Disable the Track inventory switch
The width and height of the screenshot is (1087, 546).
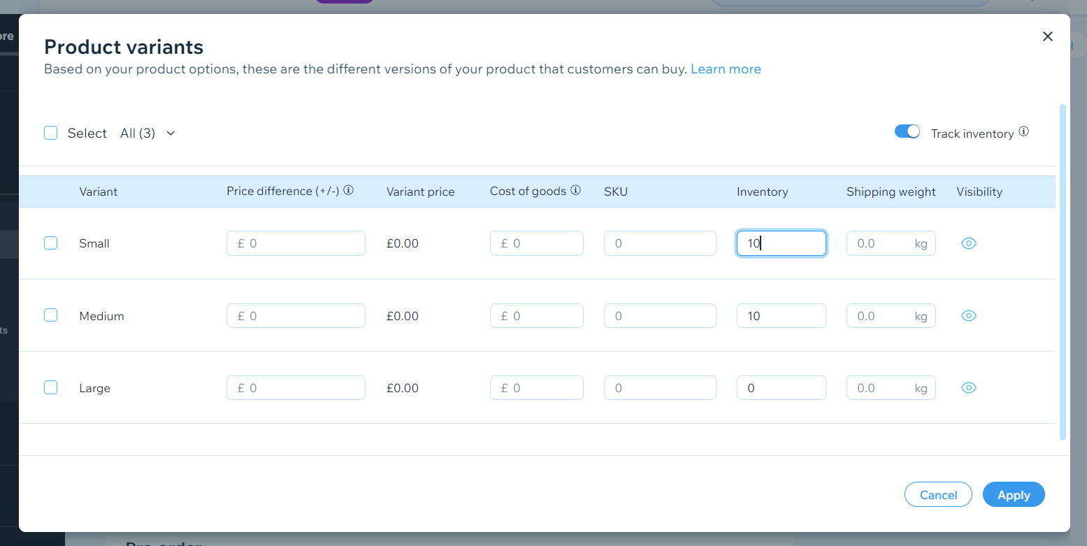907,131
